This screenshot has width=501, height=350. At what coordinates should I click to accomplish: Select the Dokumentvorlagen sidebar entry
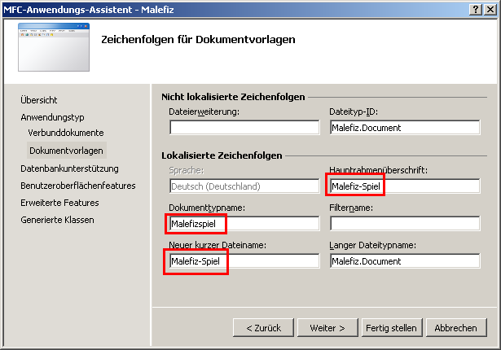point(67,151)
